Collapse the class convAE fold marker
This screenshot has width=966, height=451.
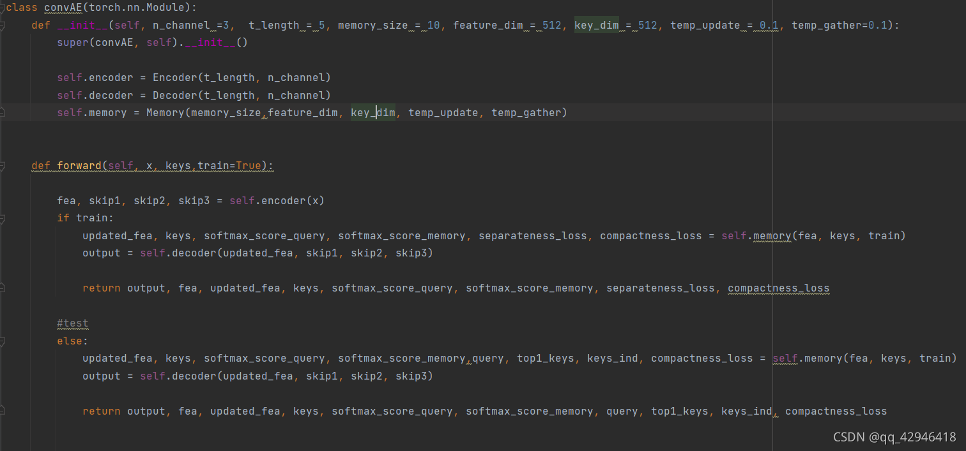[x=3, y=8]
